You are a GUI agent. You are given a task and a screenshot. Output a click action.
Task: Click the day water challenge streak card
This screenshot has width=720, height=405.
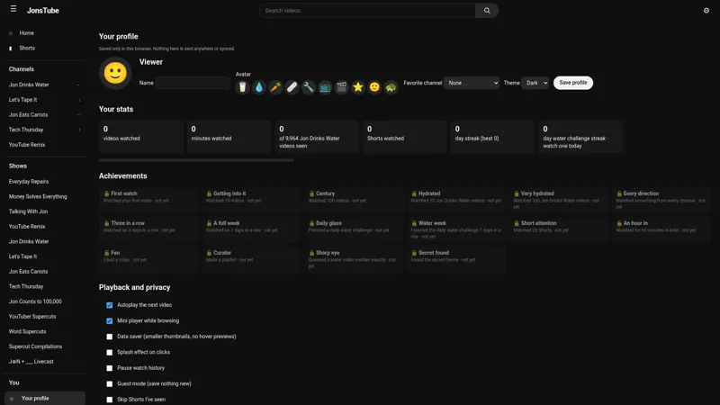tap(580, 137)
